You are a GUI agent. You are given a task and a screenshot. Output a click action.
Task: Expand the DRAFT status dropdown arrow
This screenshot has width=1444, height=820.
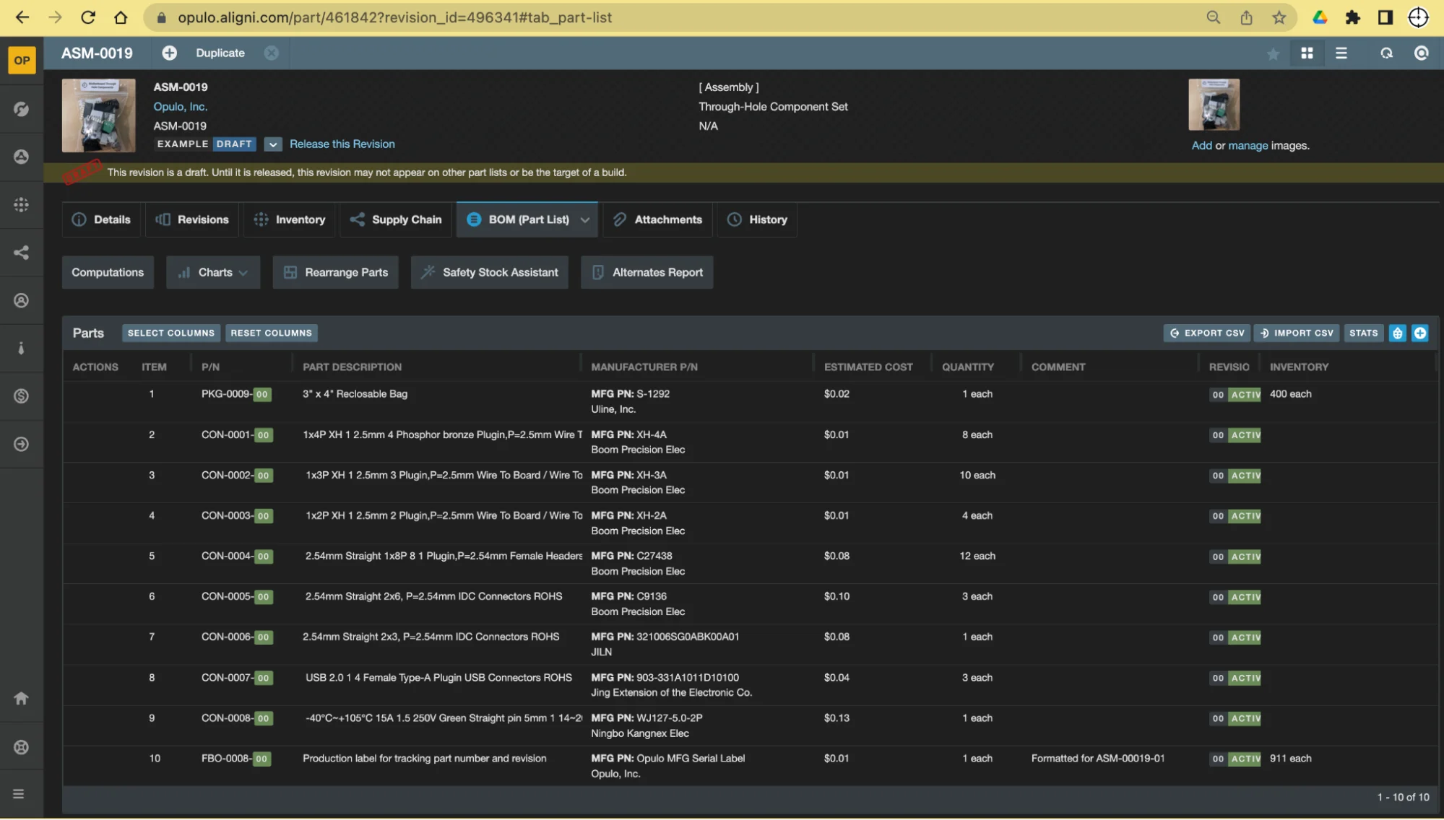click(x=272, y=144)
